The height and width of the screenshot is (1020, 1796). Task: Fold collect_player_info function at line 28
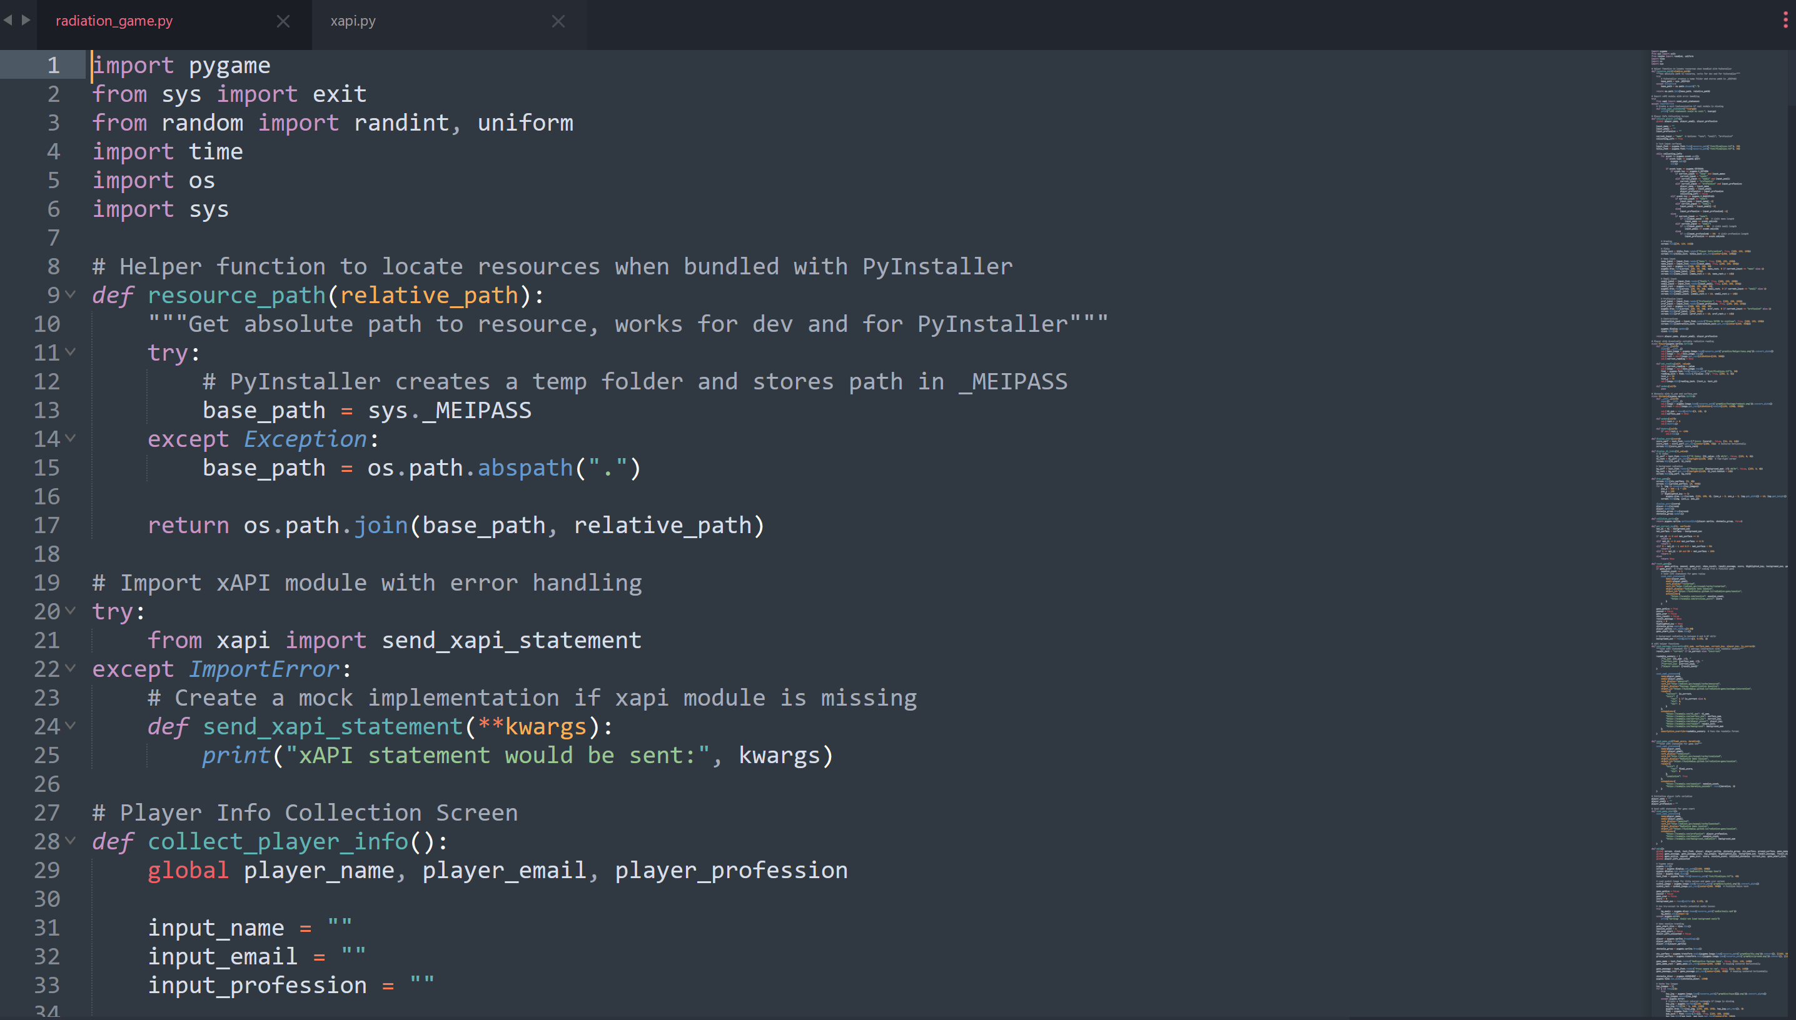pyautogui.click(x=70, y=841)
